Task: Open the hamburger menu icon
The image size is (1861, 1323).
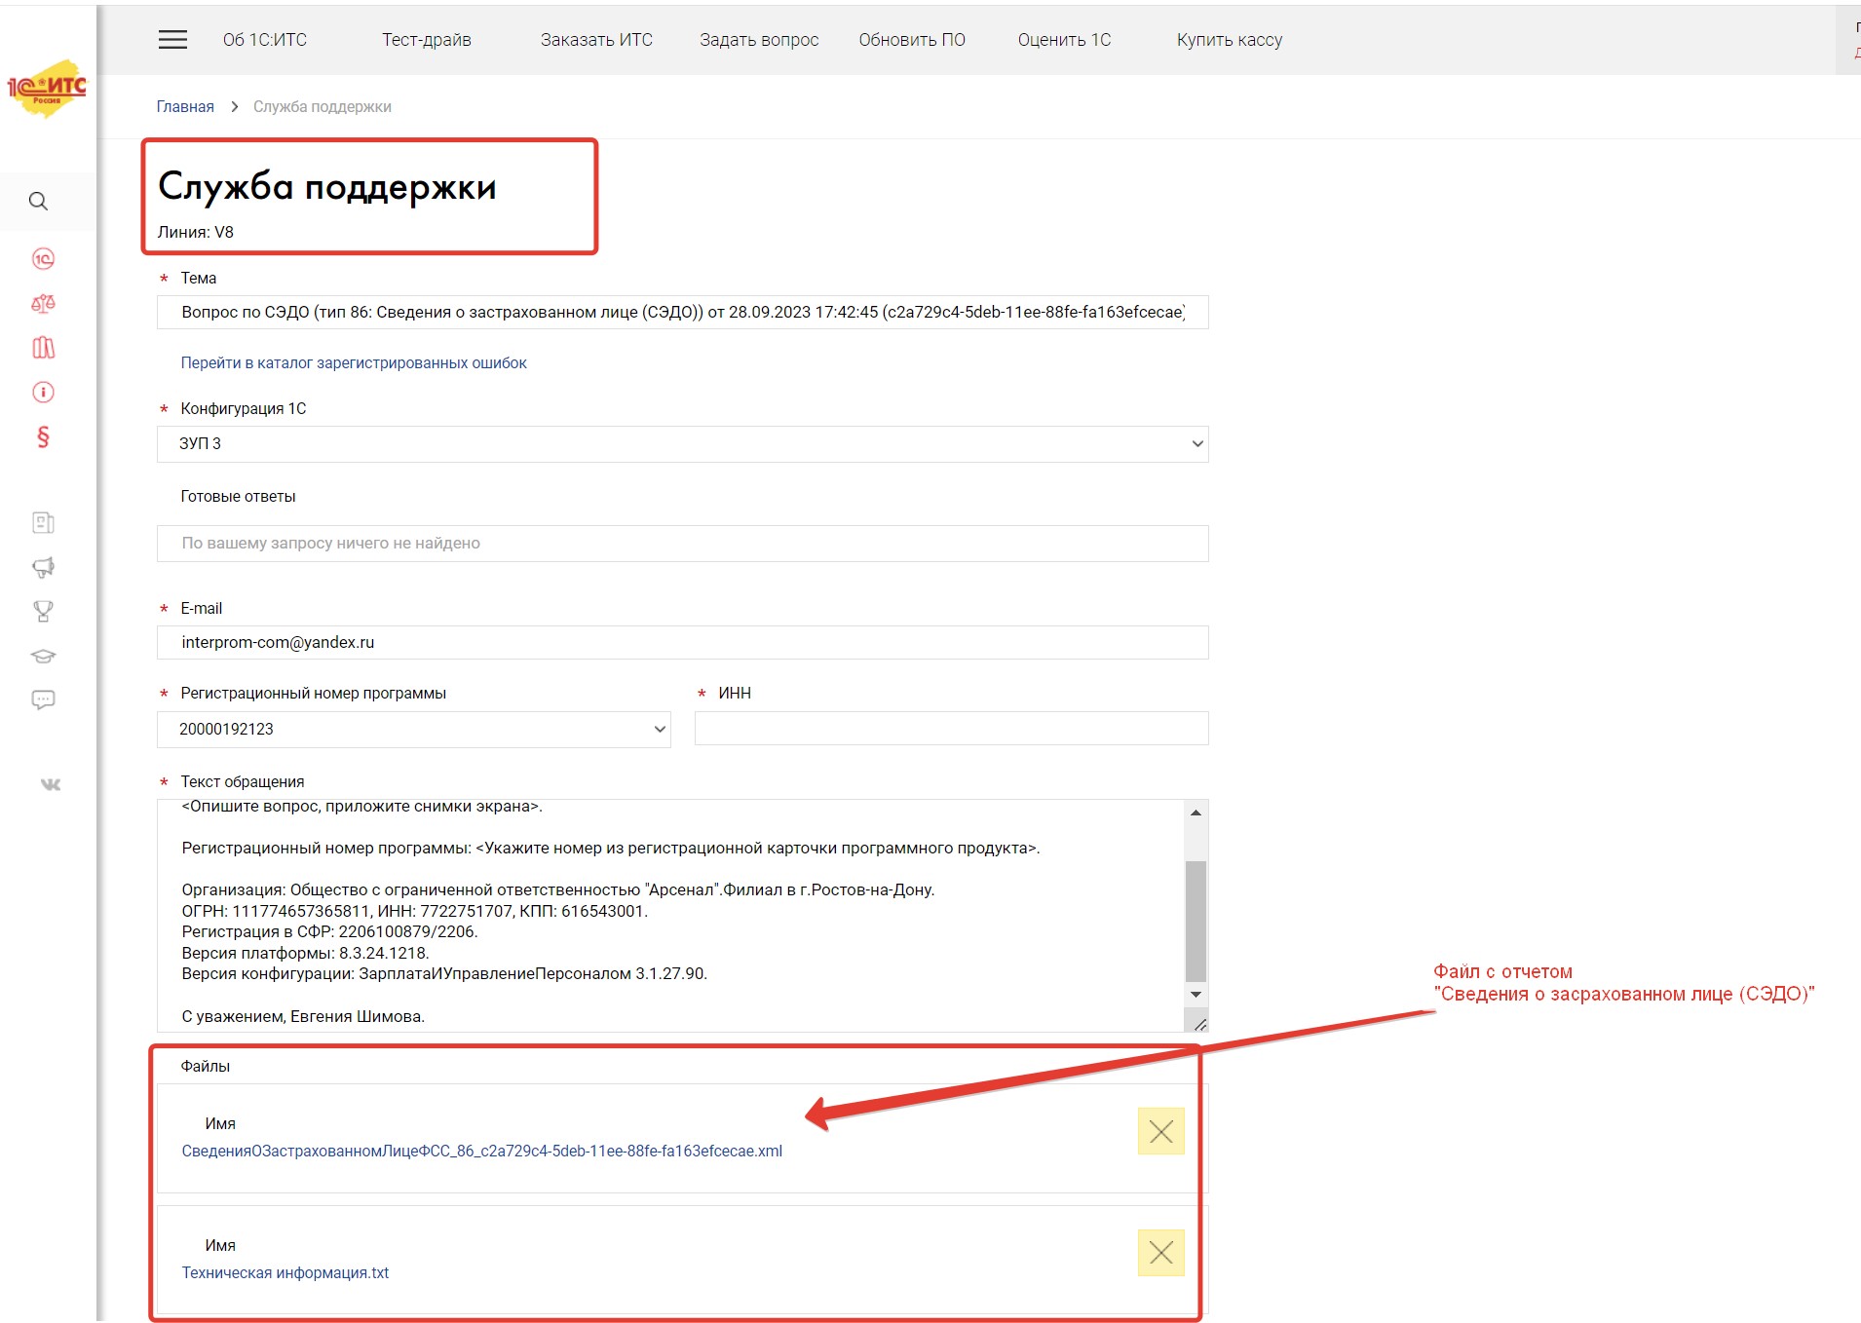Action: point(172,40)
